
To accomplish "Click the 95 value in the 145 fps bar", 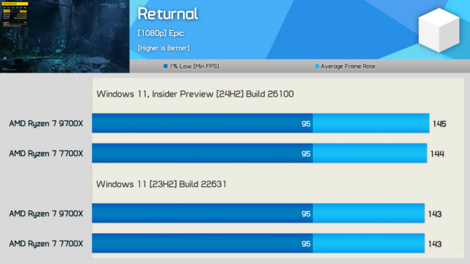I will click(x=306, y=124).
